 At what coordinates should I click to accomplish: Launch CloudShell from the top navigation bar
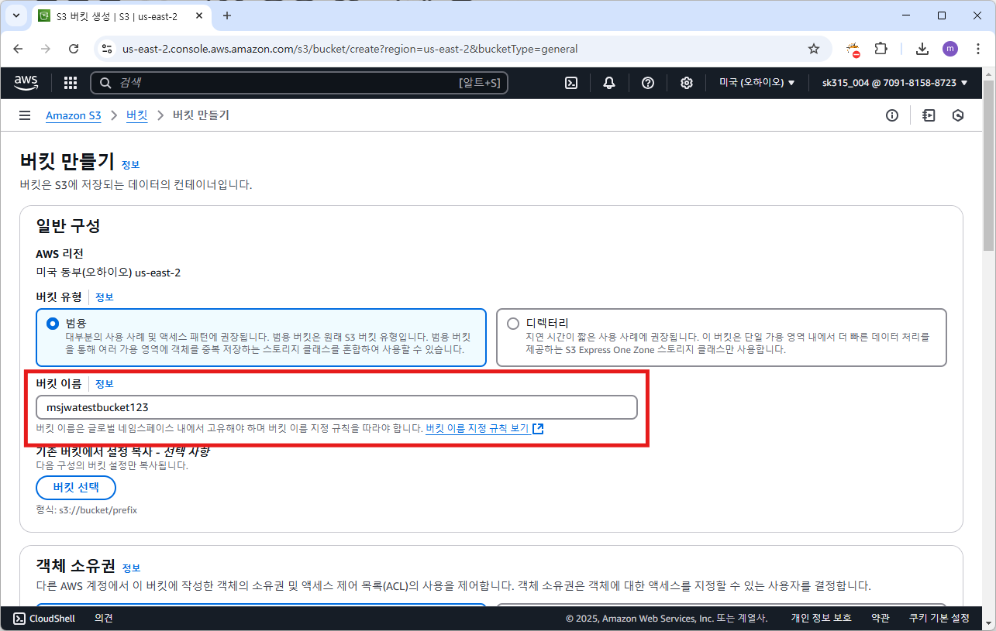point(571,83)
